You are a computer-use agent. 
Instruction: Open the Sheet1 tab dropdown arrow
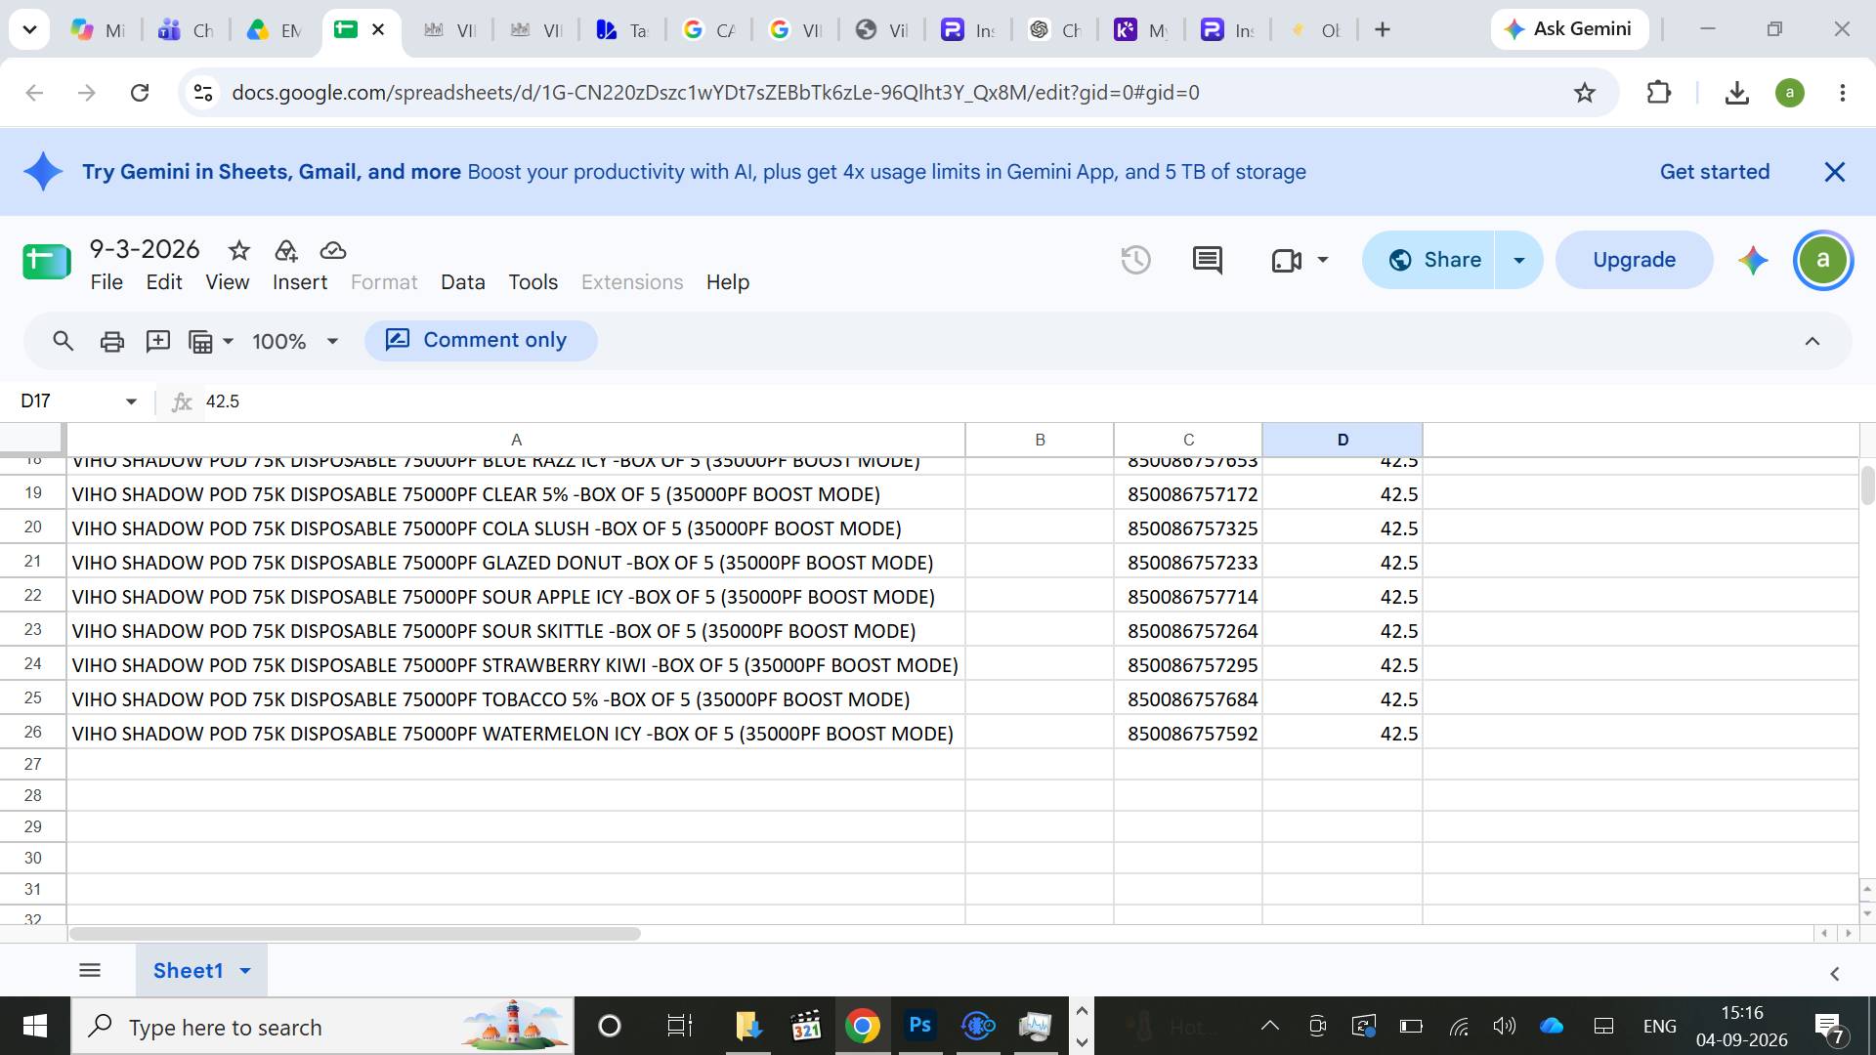tap(245, 970)
